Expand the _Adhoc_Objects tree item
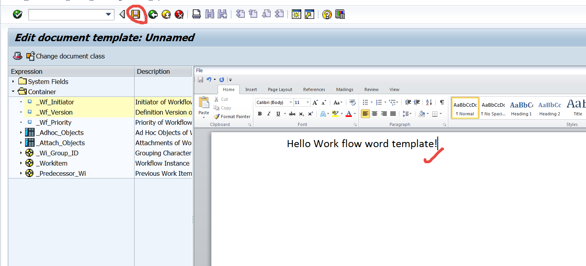The image size is (586, 266). coord(21,132)
